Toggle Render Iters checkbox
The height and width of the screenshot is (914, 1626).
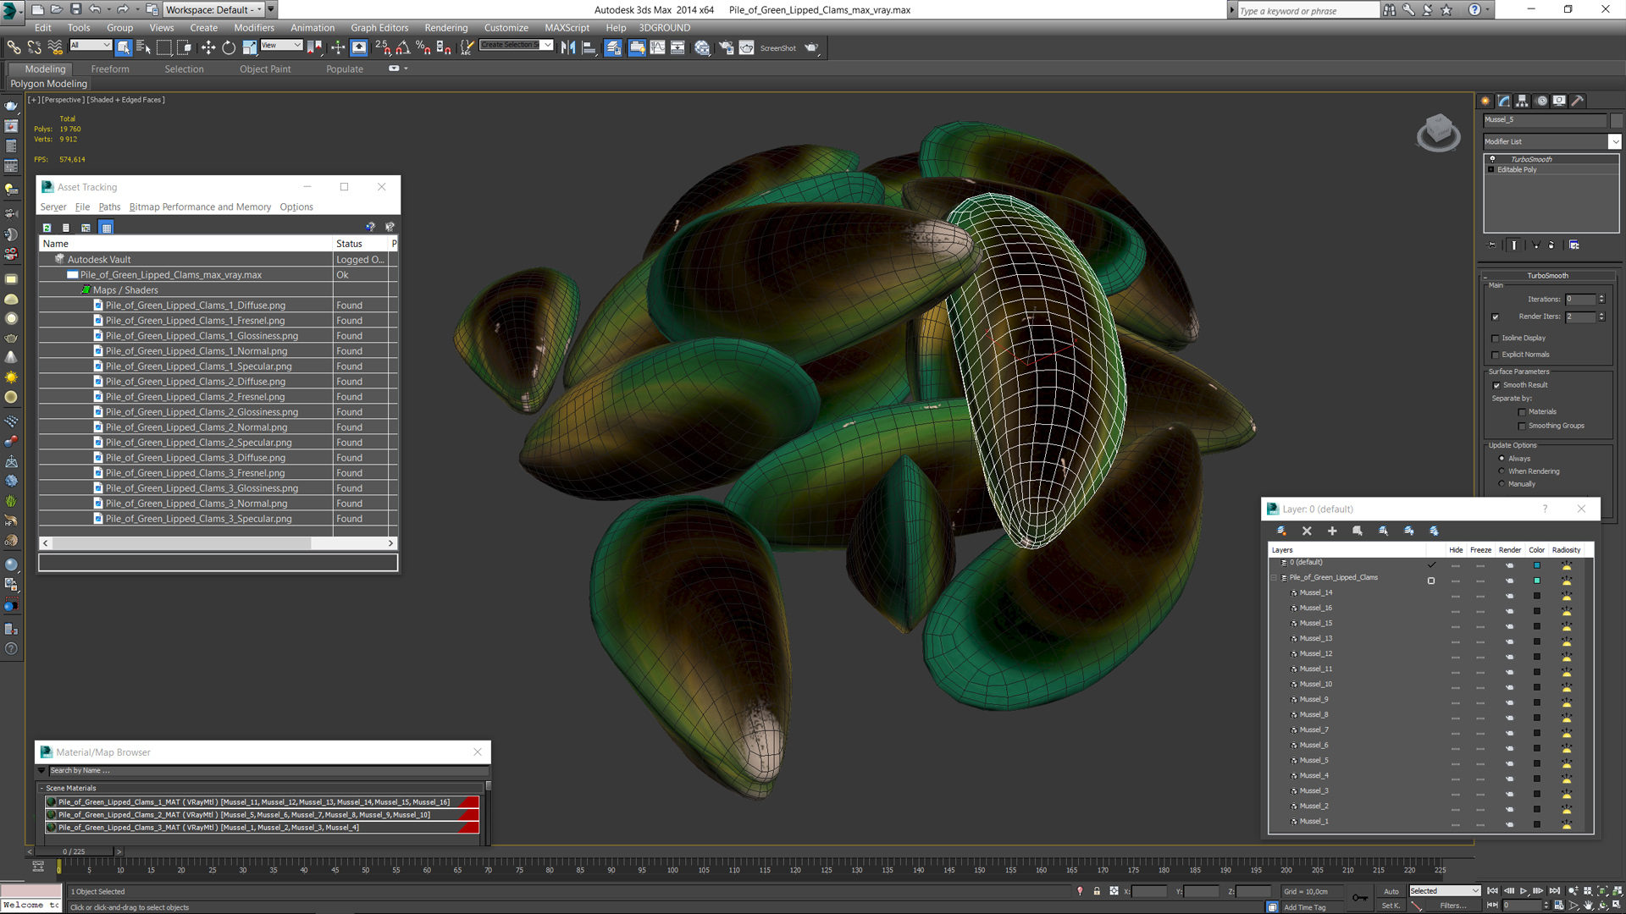(x=1496, y=317)
